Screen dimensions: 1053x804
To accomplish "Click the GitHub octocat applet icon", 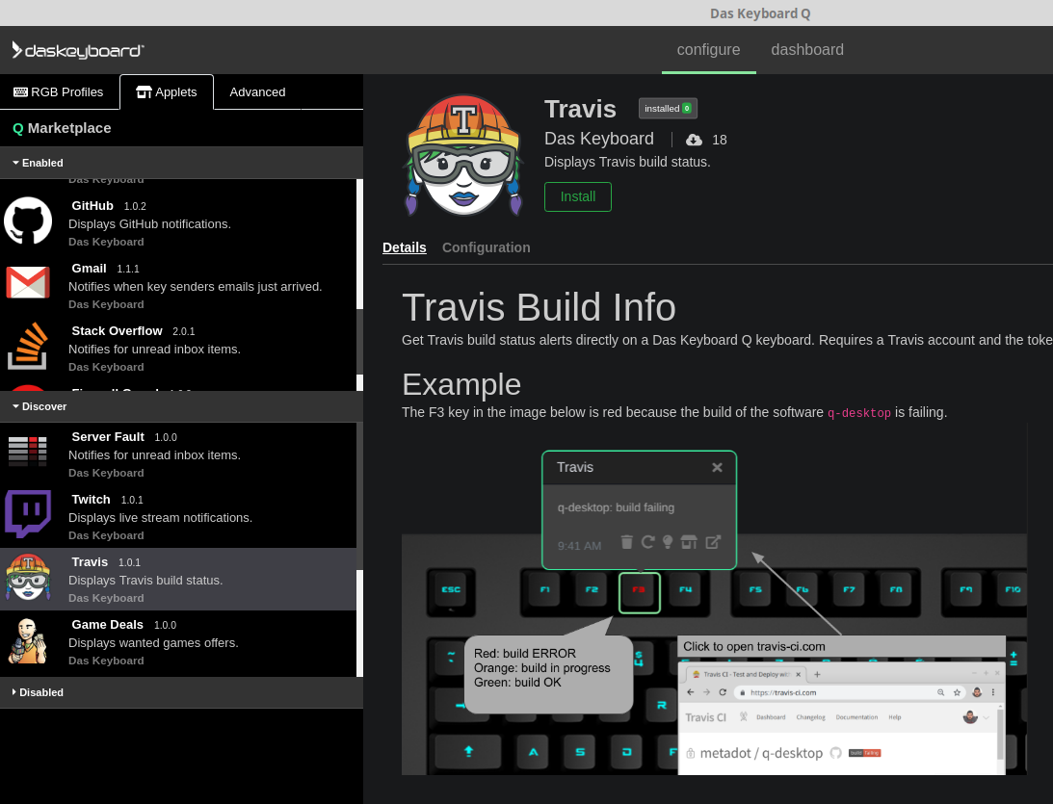I will click(x=28, y=220).
